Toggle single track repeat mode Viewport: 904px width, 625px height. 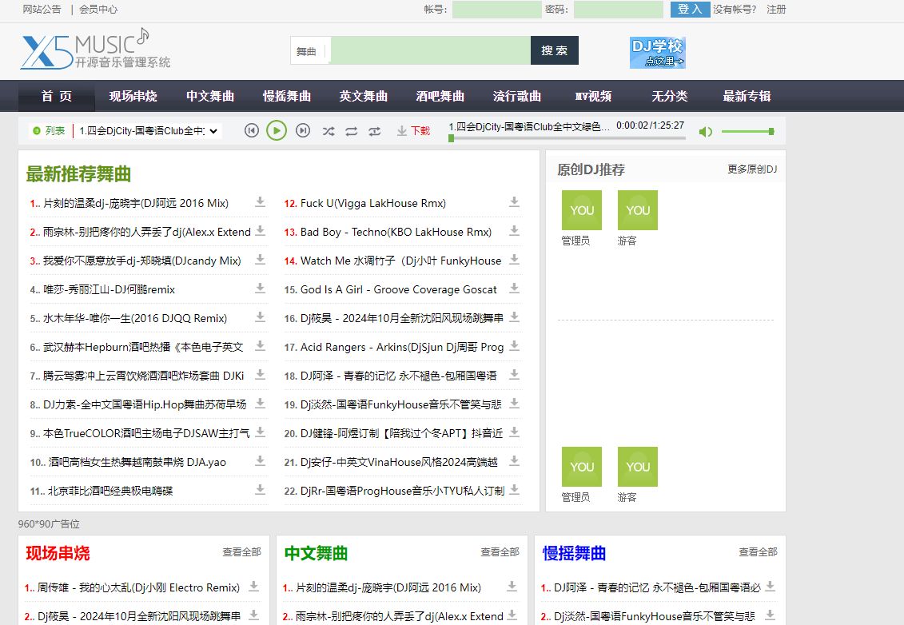(x=375, y=131)
